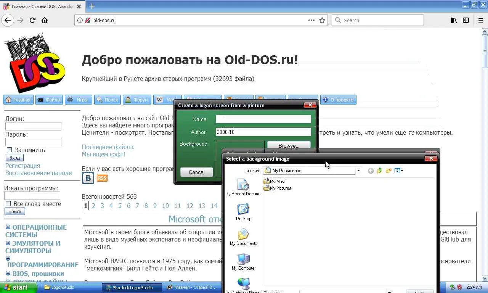Expand the ОПЕРАЦИОННЫЕ СИСТЕМЫ category
Viewport: 488px width, 293px height.
(8, 227)
